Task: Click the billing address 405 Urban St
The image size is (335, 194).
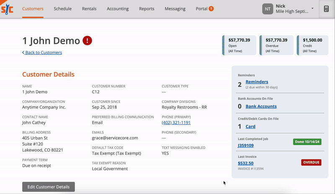Action: 35,138
